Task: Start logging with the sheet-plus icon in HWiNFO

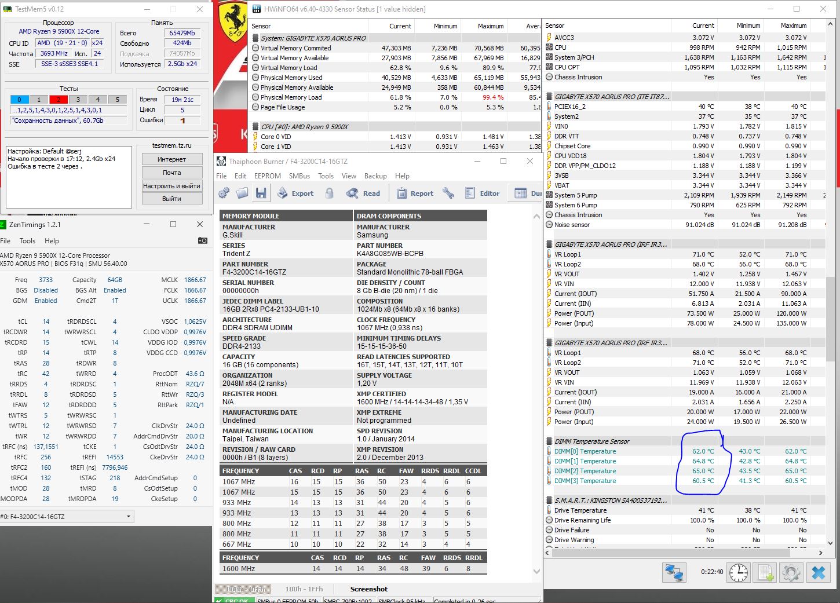Action: click(x=765, y=572)
